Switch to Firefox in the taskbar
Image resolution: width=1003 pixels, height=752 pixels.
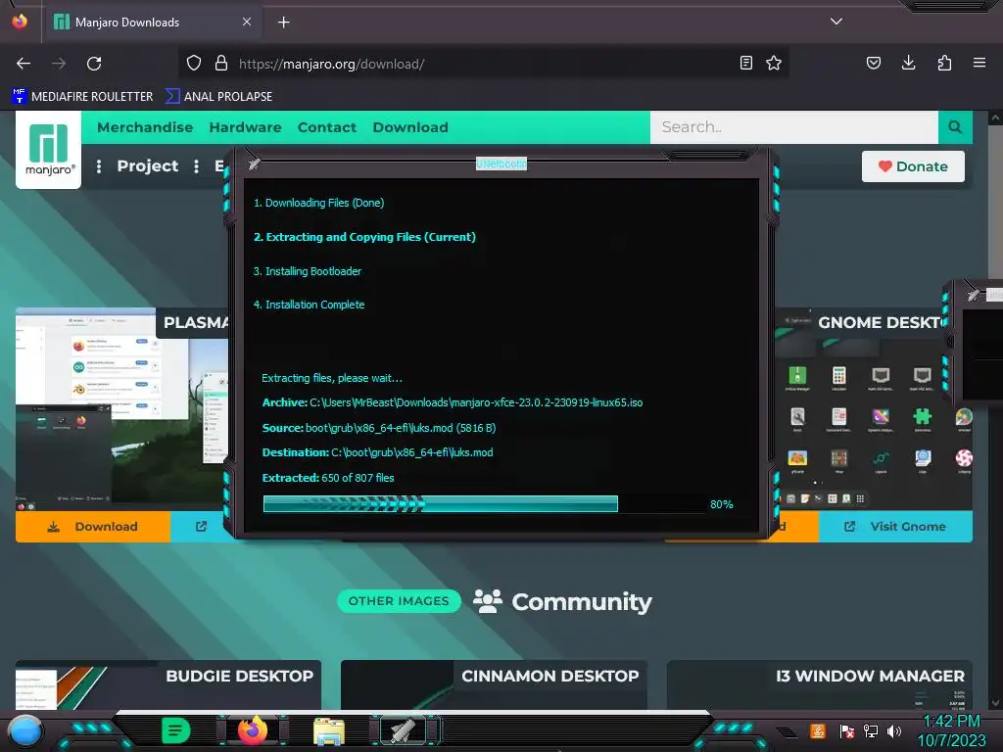(x=253, y=730)
